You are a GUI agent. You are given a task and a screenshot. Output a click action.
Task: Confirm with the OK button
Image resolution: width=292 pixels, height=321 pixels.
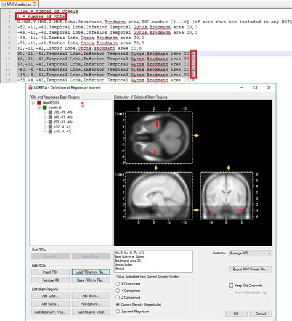tap(237, 314)
